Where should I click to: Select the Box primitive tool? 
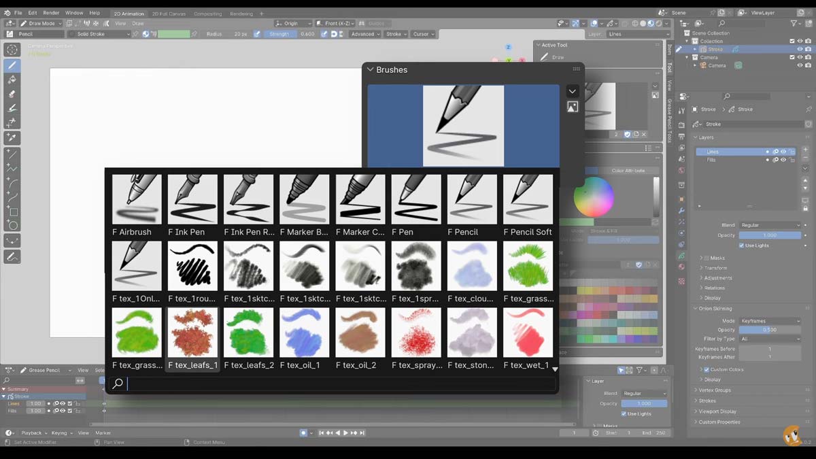[12, 209]
